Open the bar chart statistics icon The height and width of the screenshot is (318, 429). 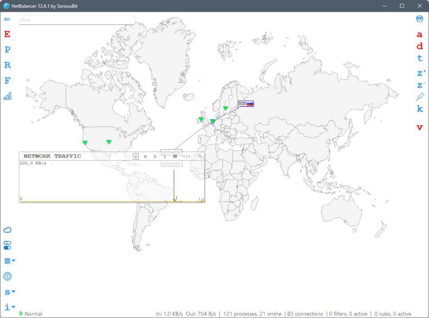pyautogui.click(x=7, y=96)
